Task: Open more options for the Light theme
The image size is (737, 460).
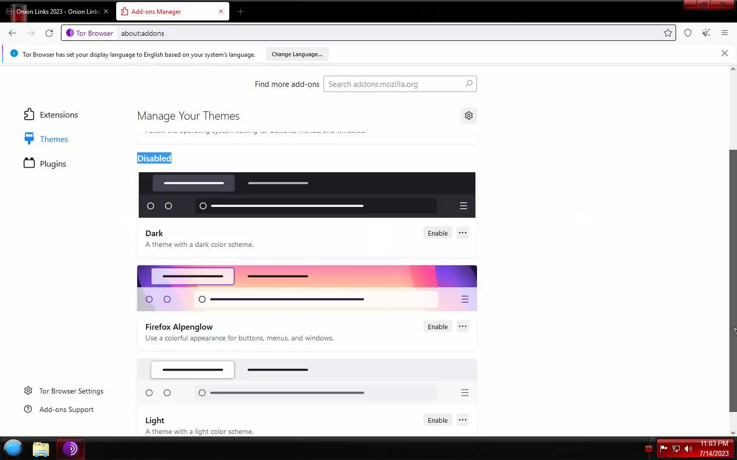Action: pyautogui.click(x=463, y=420)
